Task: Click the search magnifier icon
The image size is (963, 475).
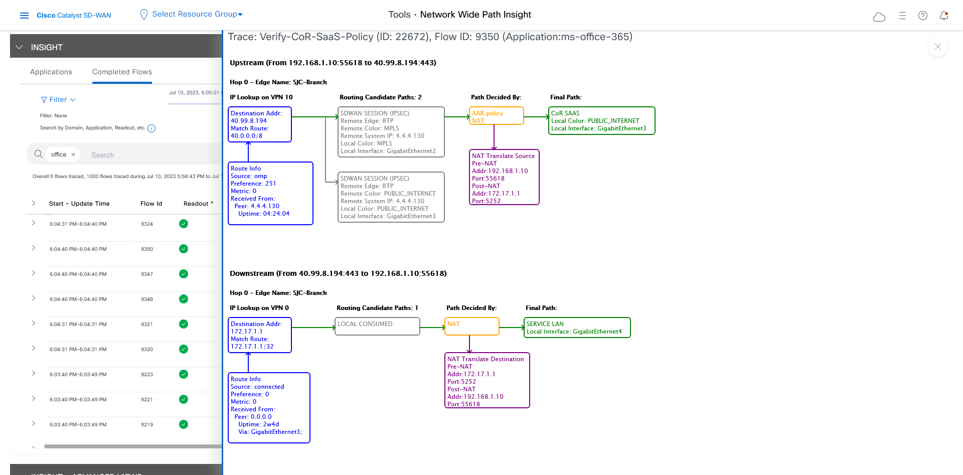Action: pyautogui.click(x=38, y=154)
